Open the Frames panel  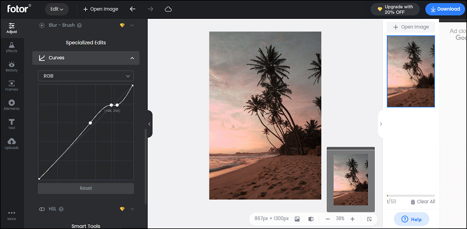coord(11,86)
